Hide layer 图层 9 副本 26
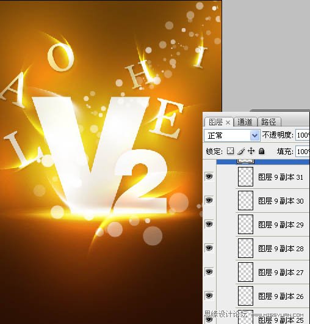 [209, 295]
